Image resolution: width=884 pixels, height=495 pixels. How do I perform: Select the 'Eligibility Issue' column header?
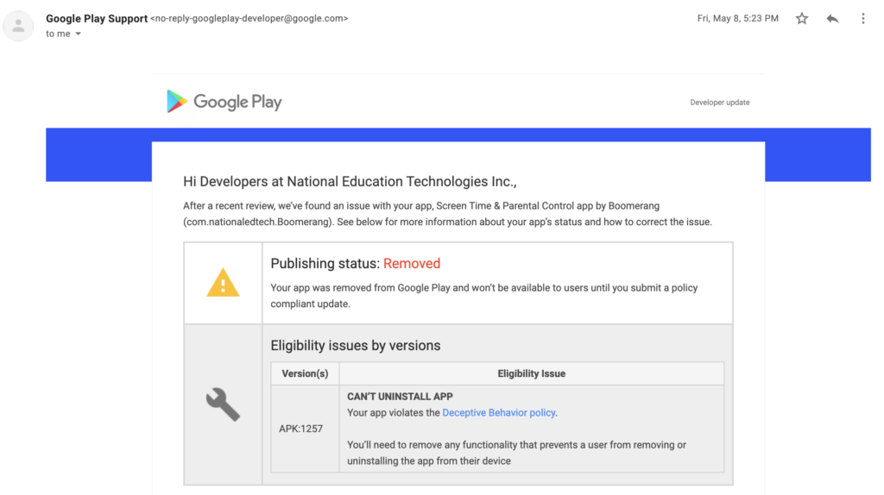(531, 373)
